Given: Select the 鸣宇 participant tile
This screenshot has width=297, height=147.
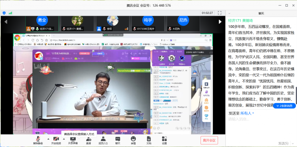Looking at the screenshot, I should click(x=148, y=24).
